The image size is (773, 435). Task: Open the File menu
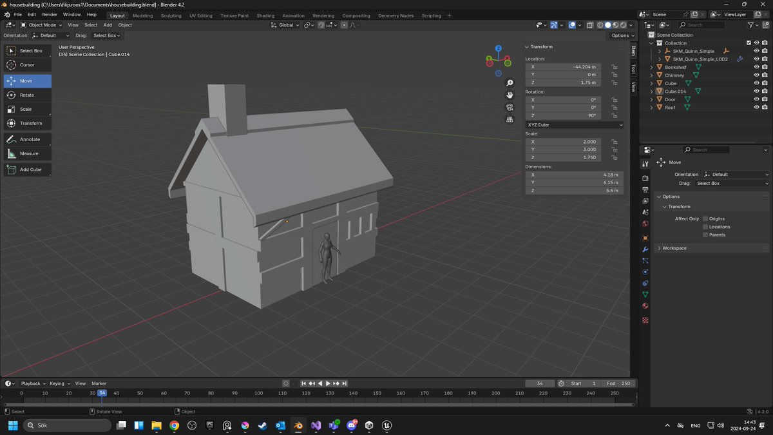pyautogui.click(x=17, y=15)
